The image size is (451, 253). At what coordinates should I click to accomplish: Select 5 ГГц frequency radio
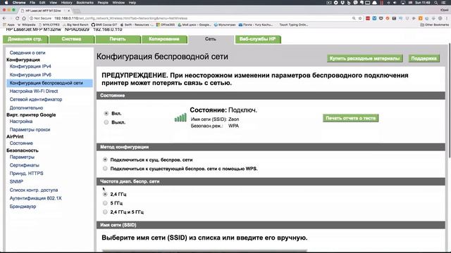[x=105, y=203]
